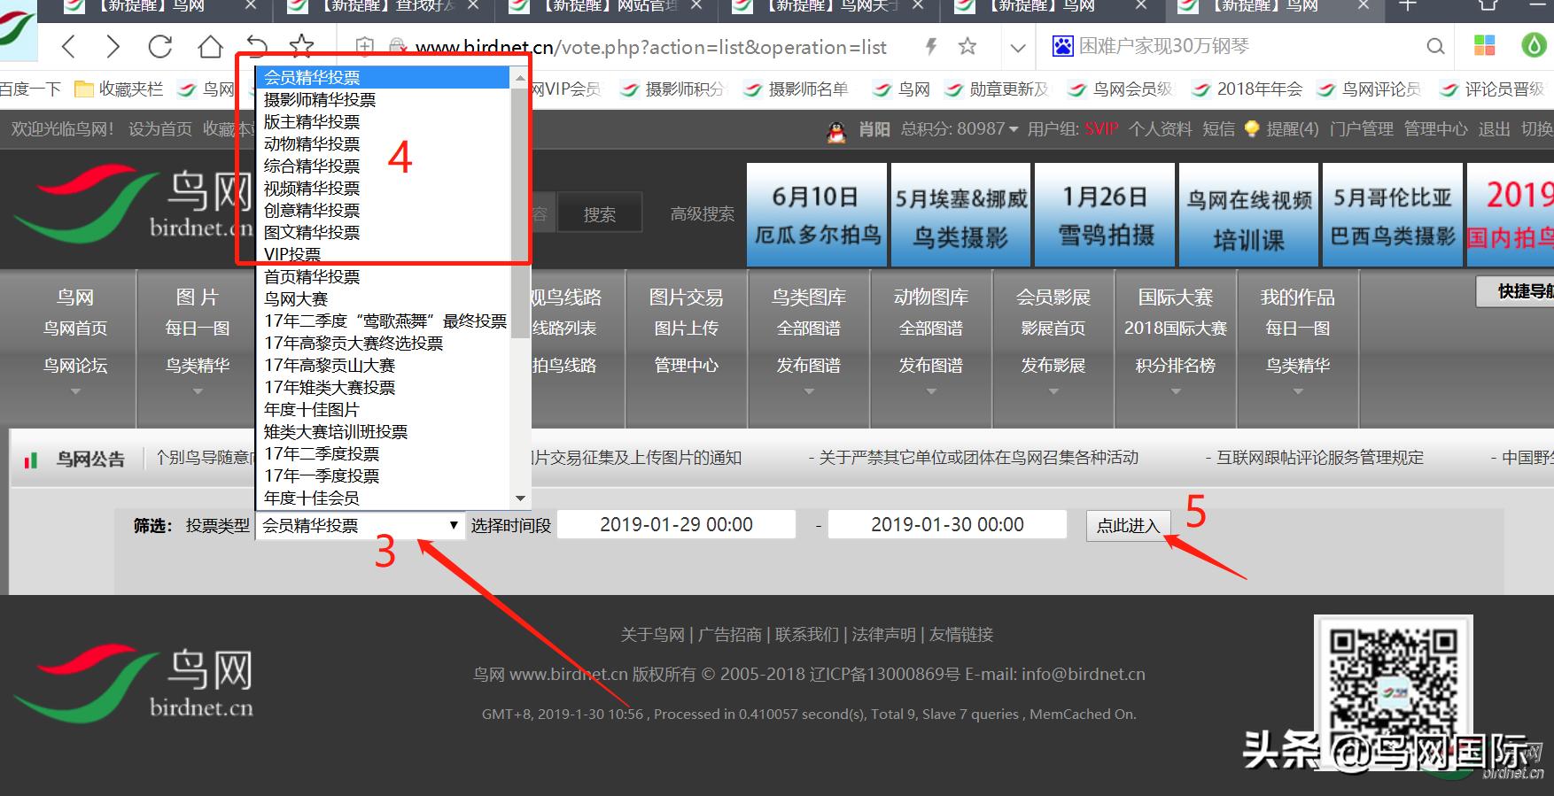Screen dimensions: 1554x796
Task: Expand the 总积分 dropdown arrow
Action: 1014,130
